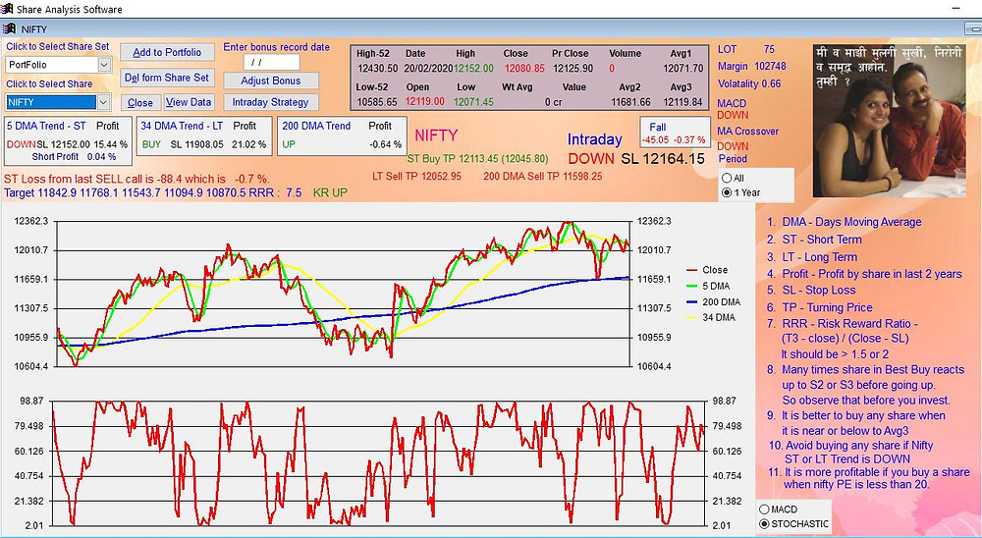982x538 pixels.
Task: Click note 7 RRR - Risk Reward Ratio
Action: click(x=842, y=324)
